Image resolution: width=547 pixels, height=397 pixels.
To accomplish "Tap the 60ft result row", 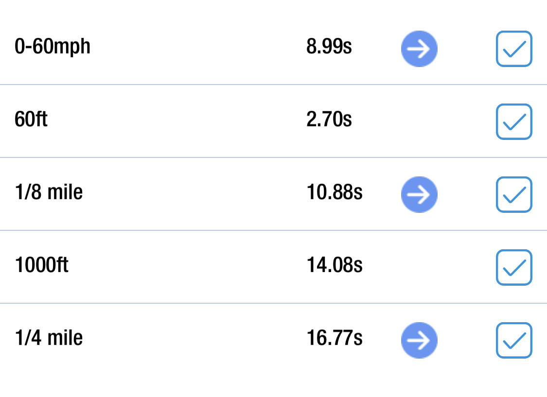I will point(273,121).
